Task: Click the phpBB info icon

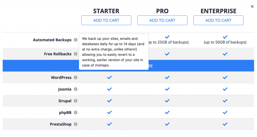Action: click(76, 113)
